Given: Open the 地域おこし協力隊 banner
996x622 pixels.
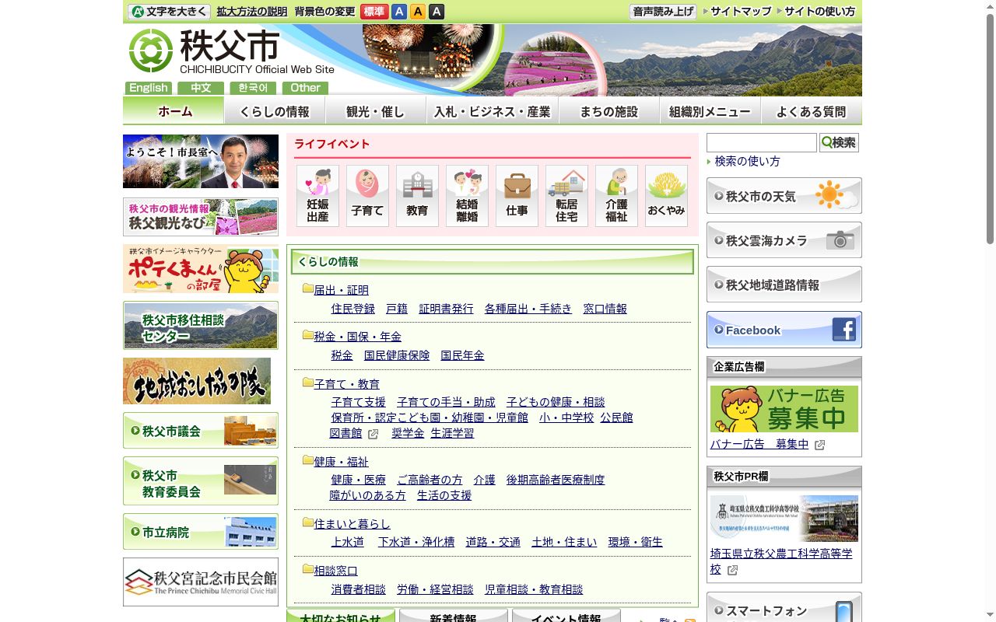Looking at the screenshot, I should point(197,381).
